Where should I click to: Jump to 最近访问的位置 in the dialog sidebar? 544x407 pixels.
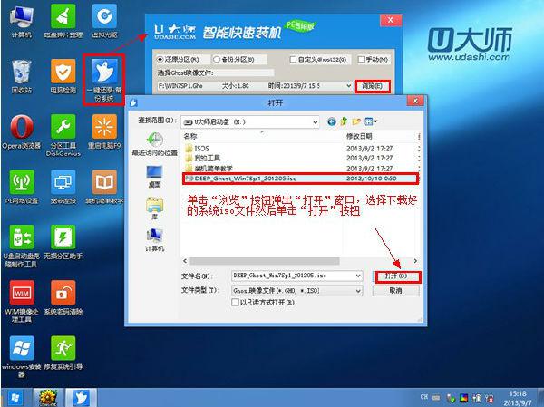(154, 144)
